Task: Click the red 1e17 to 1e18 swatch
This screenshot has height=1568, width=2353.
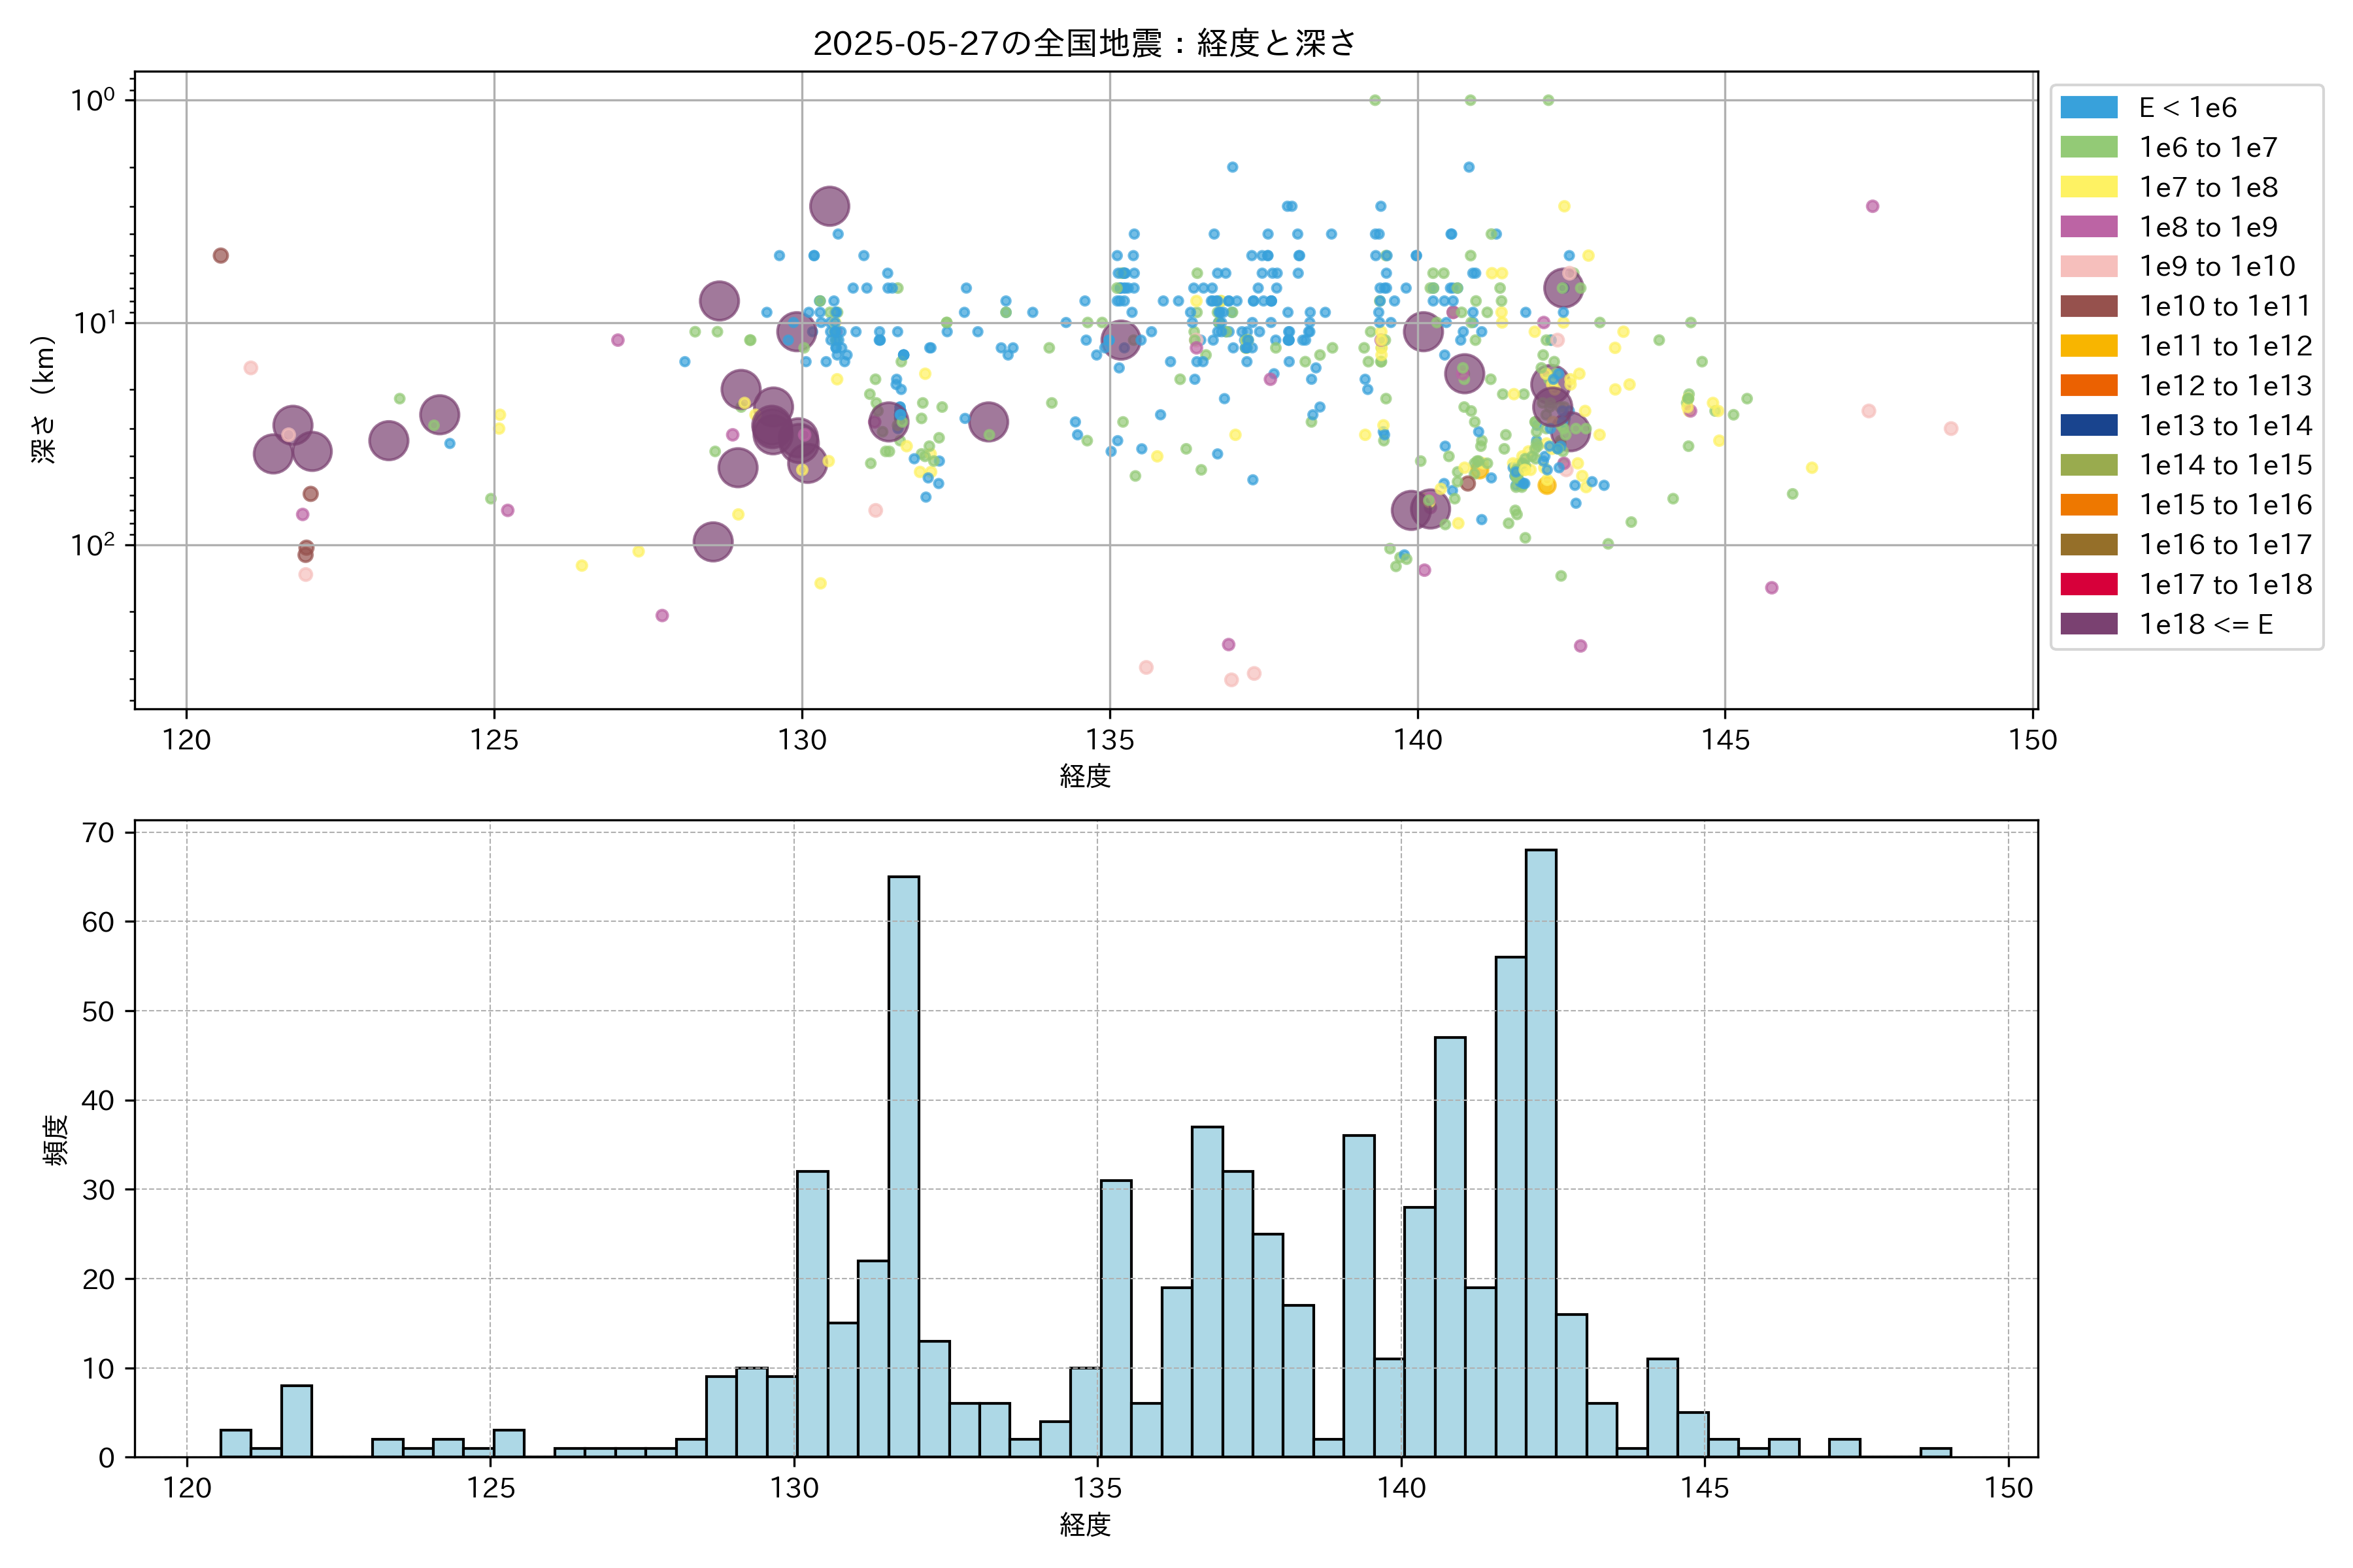Action: tap(2088, 584)
